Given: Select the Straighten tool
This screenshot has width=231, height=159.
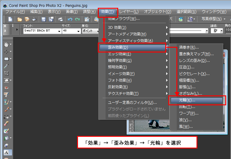Looking at the screenshot, I should (x=6, y=80).
